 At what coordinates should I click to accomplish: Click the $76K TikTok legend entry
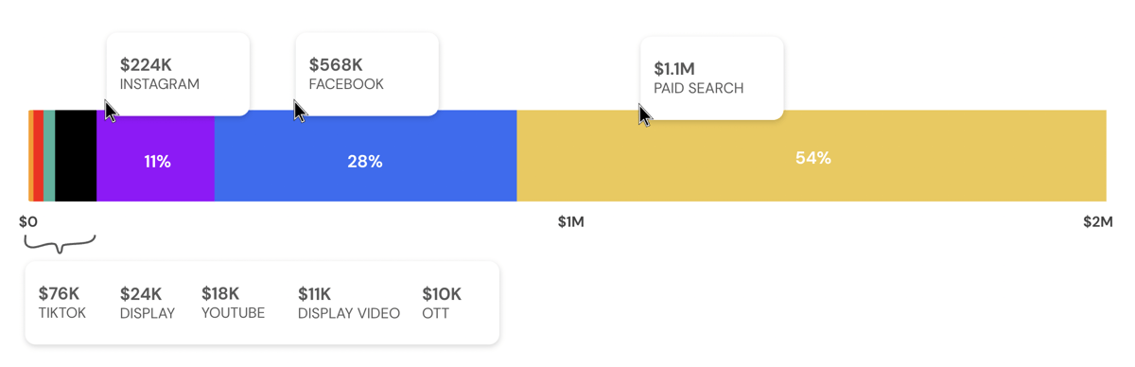point(62,303)
